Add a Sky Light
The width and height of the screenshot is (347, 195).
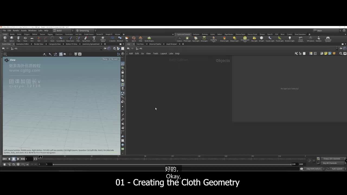(254, 39)
